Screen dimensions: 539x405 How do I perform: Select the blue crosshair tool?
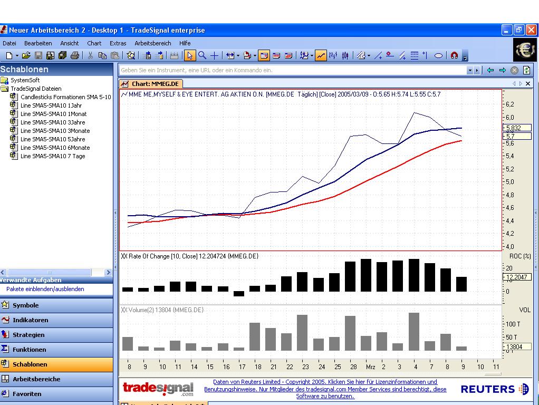pyautogui.click(x=214, y=55)
